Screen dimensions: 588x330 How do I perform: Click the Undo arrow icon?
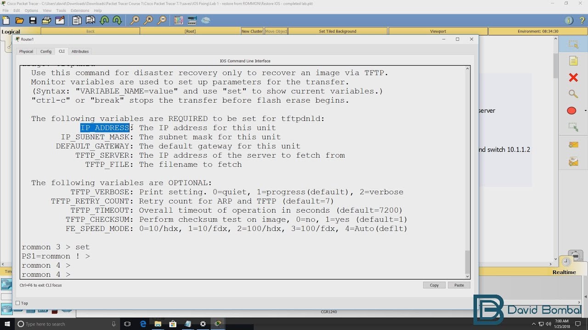pyautogui.click(x=104, y=20)
